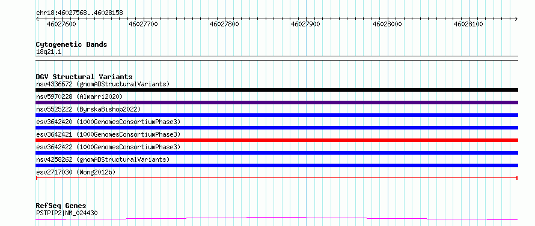Image resolution: width=535 pixels, height=226 pixels.
Task: Click the blue esv3642420 variant bar
Action: click(277, 128)
